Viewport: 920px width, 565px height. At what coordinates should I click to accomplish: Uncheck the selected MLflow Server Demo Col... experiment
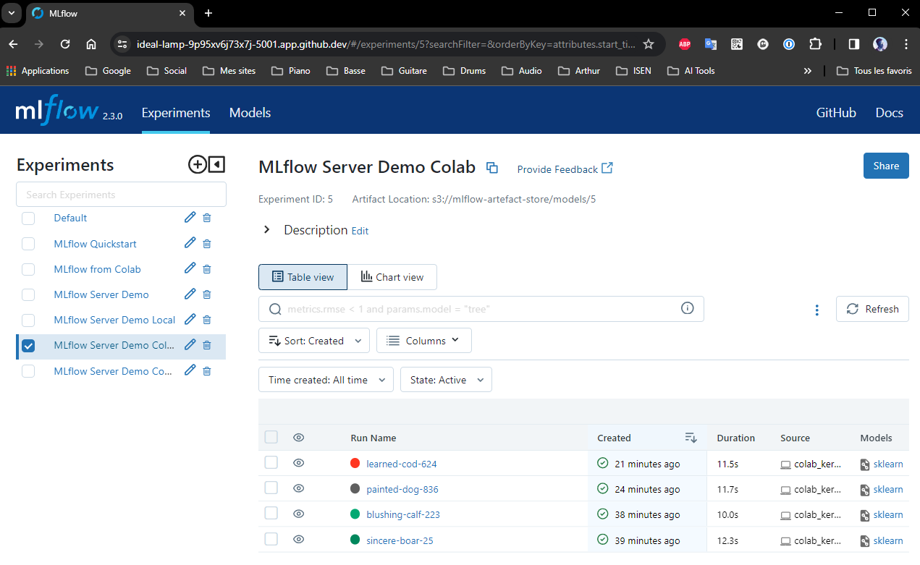(28, 346)
